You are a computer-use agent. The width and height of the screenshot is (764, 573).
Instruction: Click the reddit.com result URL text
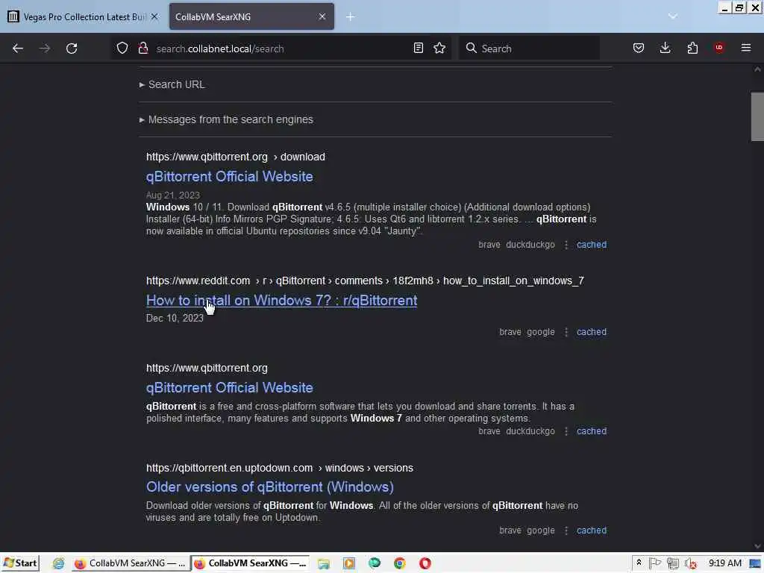(x=365, y=281)
